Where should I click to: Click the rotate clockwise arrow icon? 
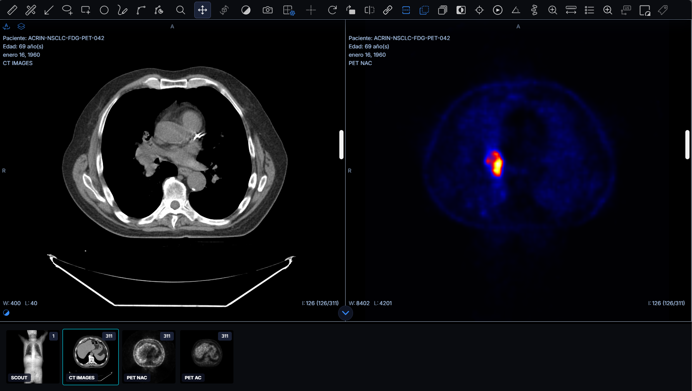point(332,10)
